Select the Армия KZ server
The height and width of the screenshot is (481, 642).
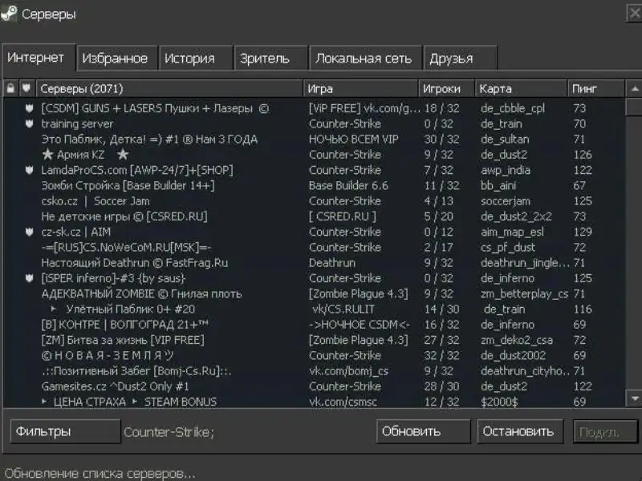click(315, 155)
